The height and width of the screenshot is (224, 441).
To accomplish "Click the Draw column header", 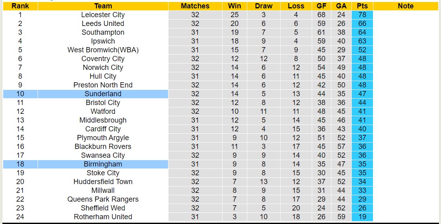I will coord(264,6).
